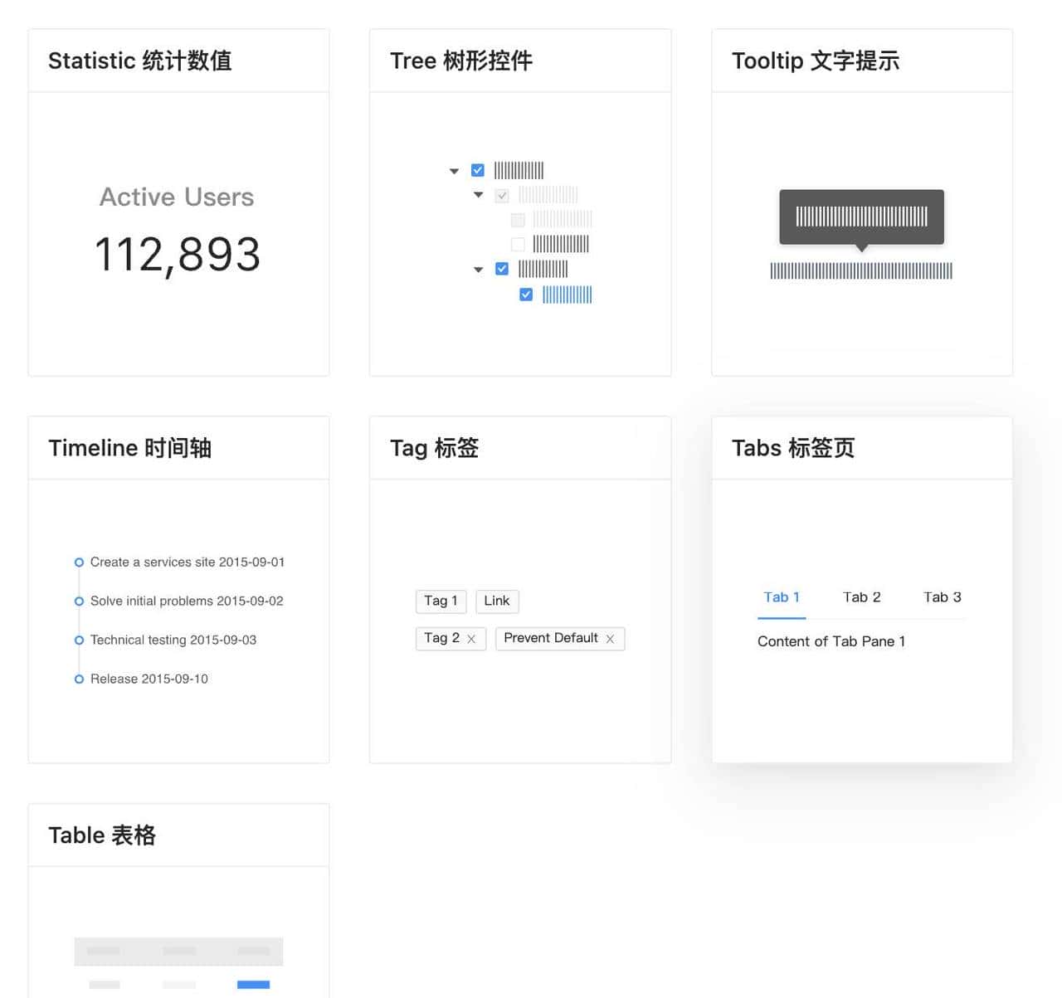Click the timeline dot beside Release 2015-09-10
The height and width of the screenshot is (998, 1062).
(80, 679)
